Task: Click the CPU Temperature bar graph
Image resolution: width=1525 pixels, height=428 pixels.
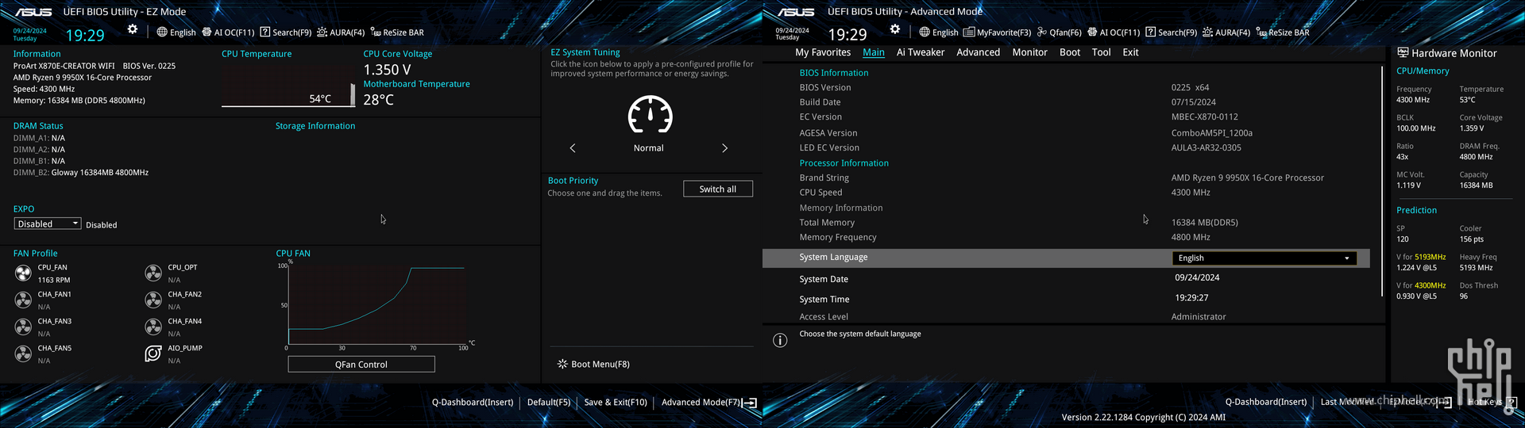Action: [x=288, y=84]
